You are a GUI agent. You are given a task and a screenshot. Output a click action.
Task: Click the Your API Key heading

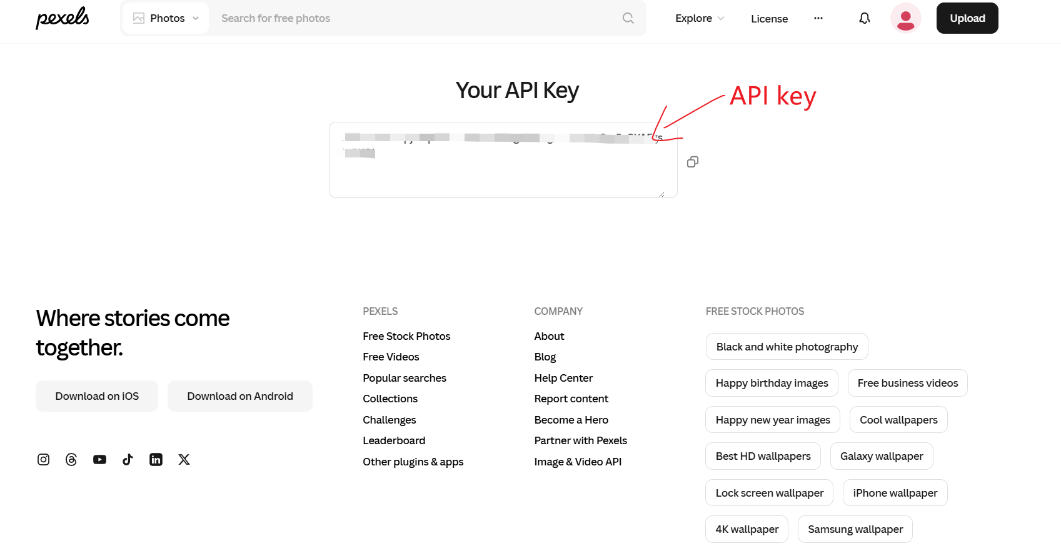pos(517,91)
